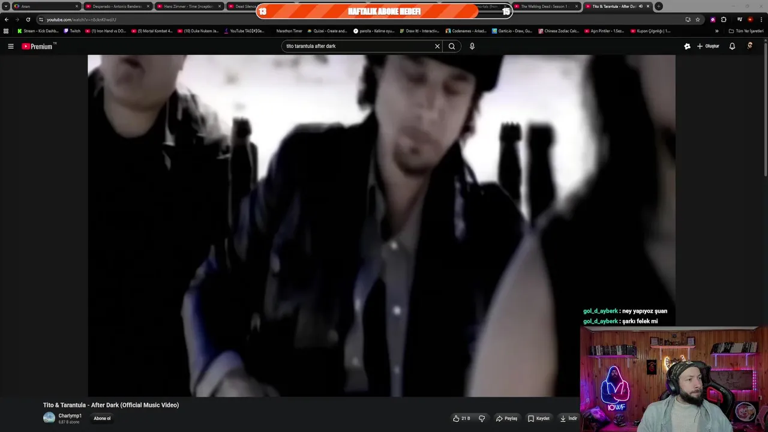Open the Mortal Kombat 4 bookmark
768x432 pixels.
click(x=152, y=31)
